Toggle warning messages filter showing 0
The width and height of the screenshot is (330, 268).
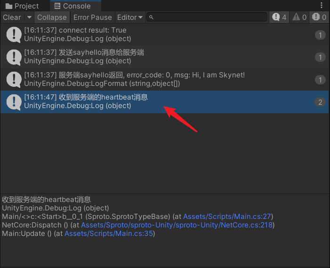(x=299, y=17)
